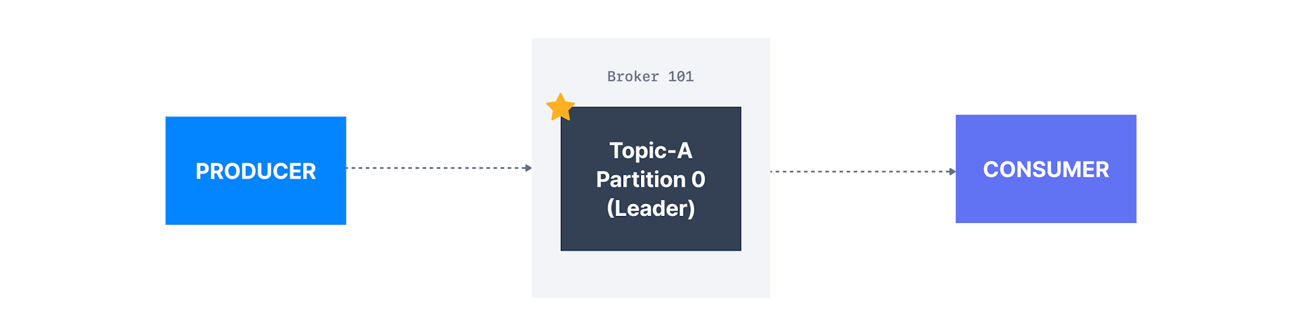Click the "Topic-A" text line

pyautogui.click(x=650, y=150)
